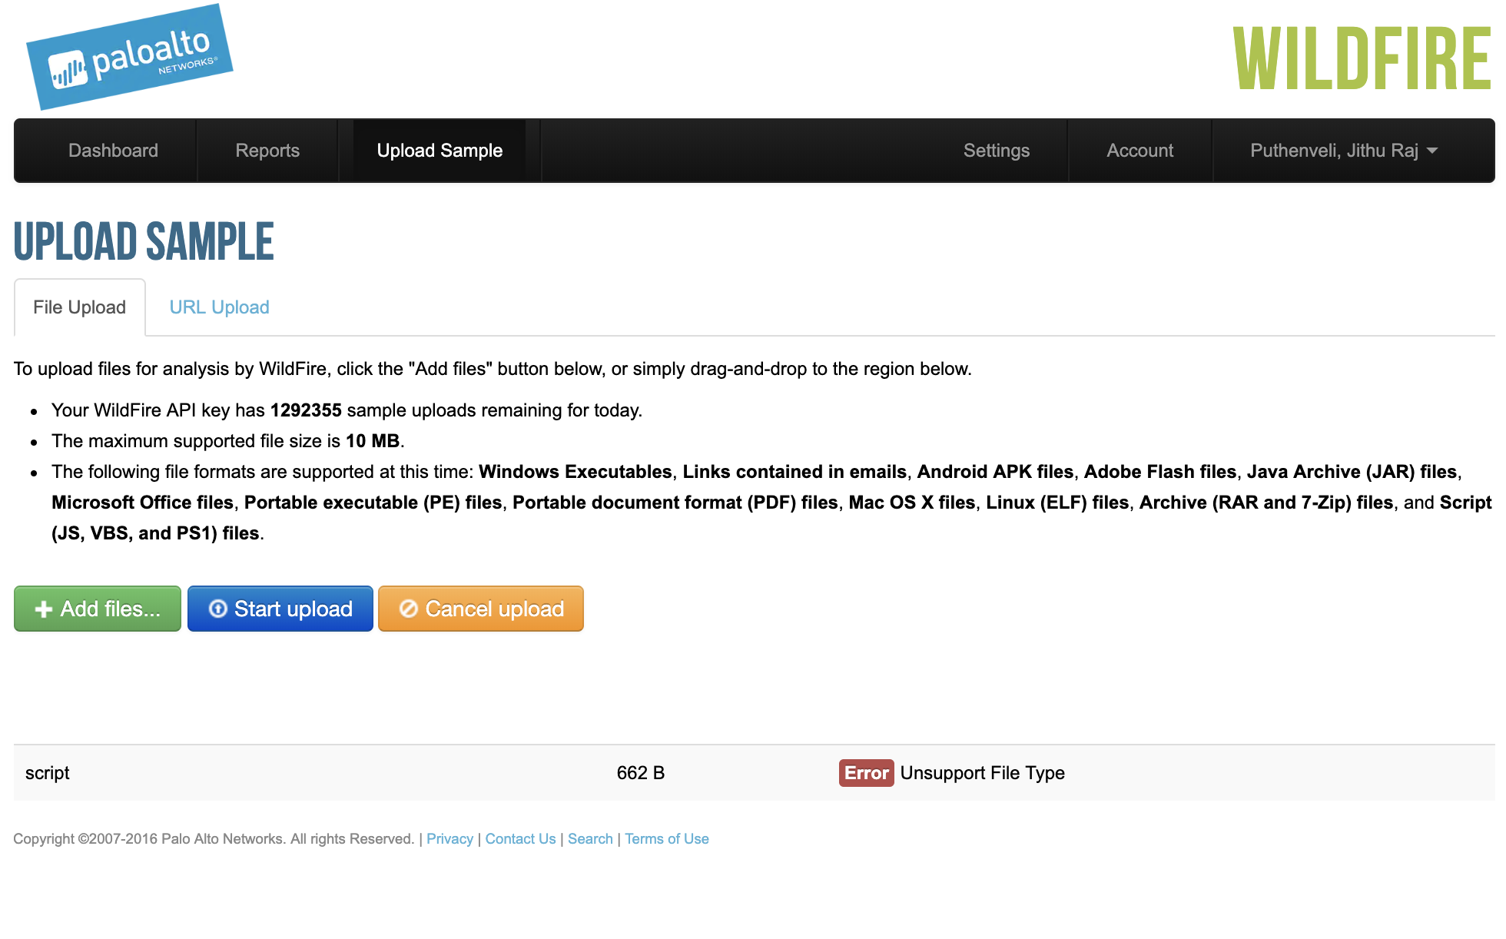
Task: Click the Terms of Use link
Action: pos(666,838)
